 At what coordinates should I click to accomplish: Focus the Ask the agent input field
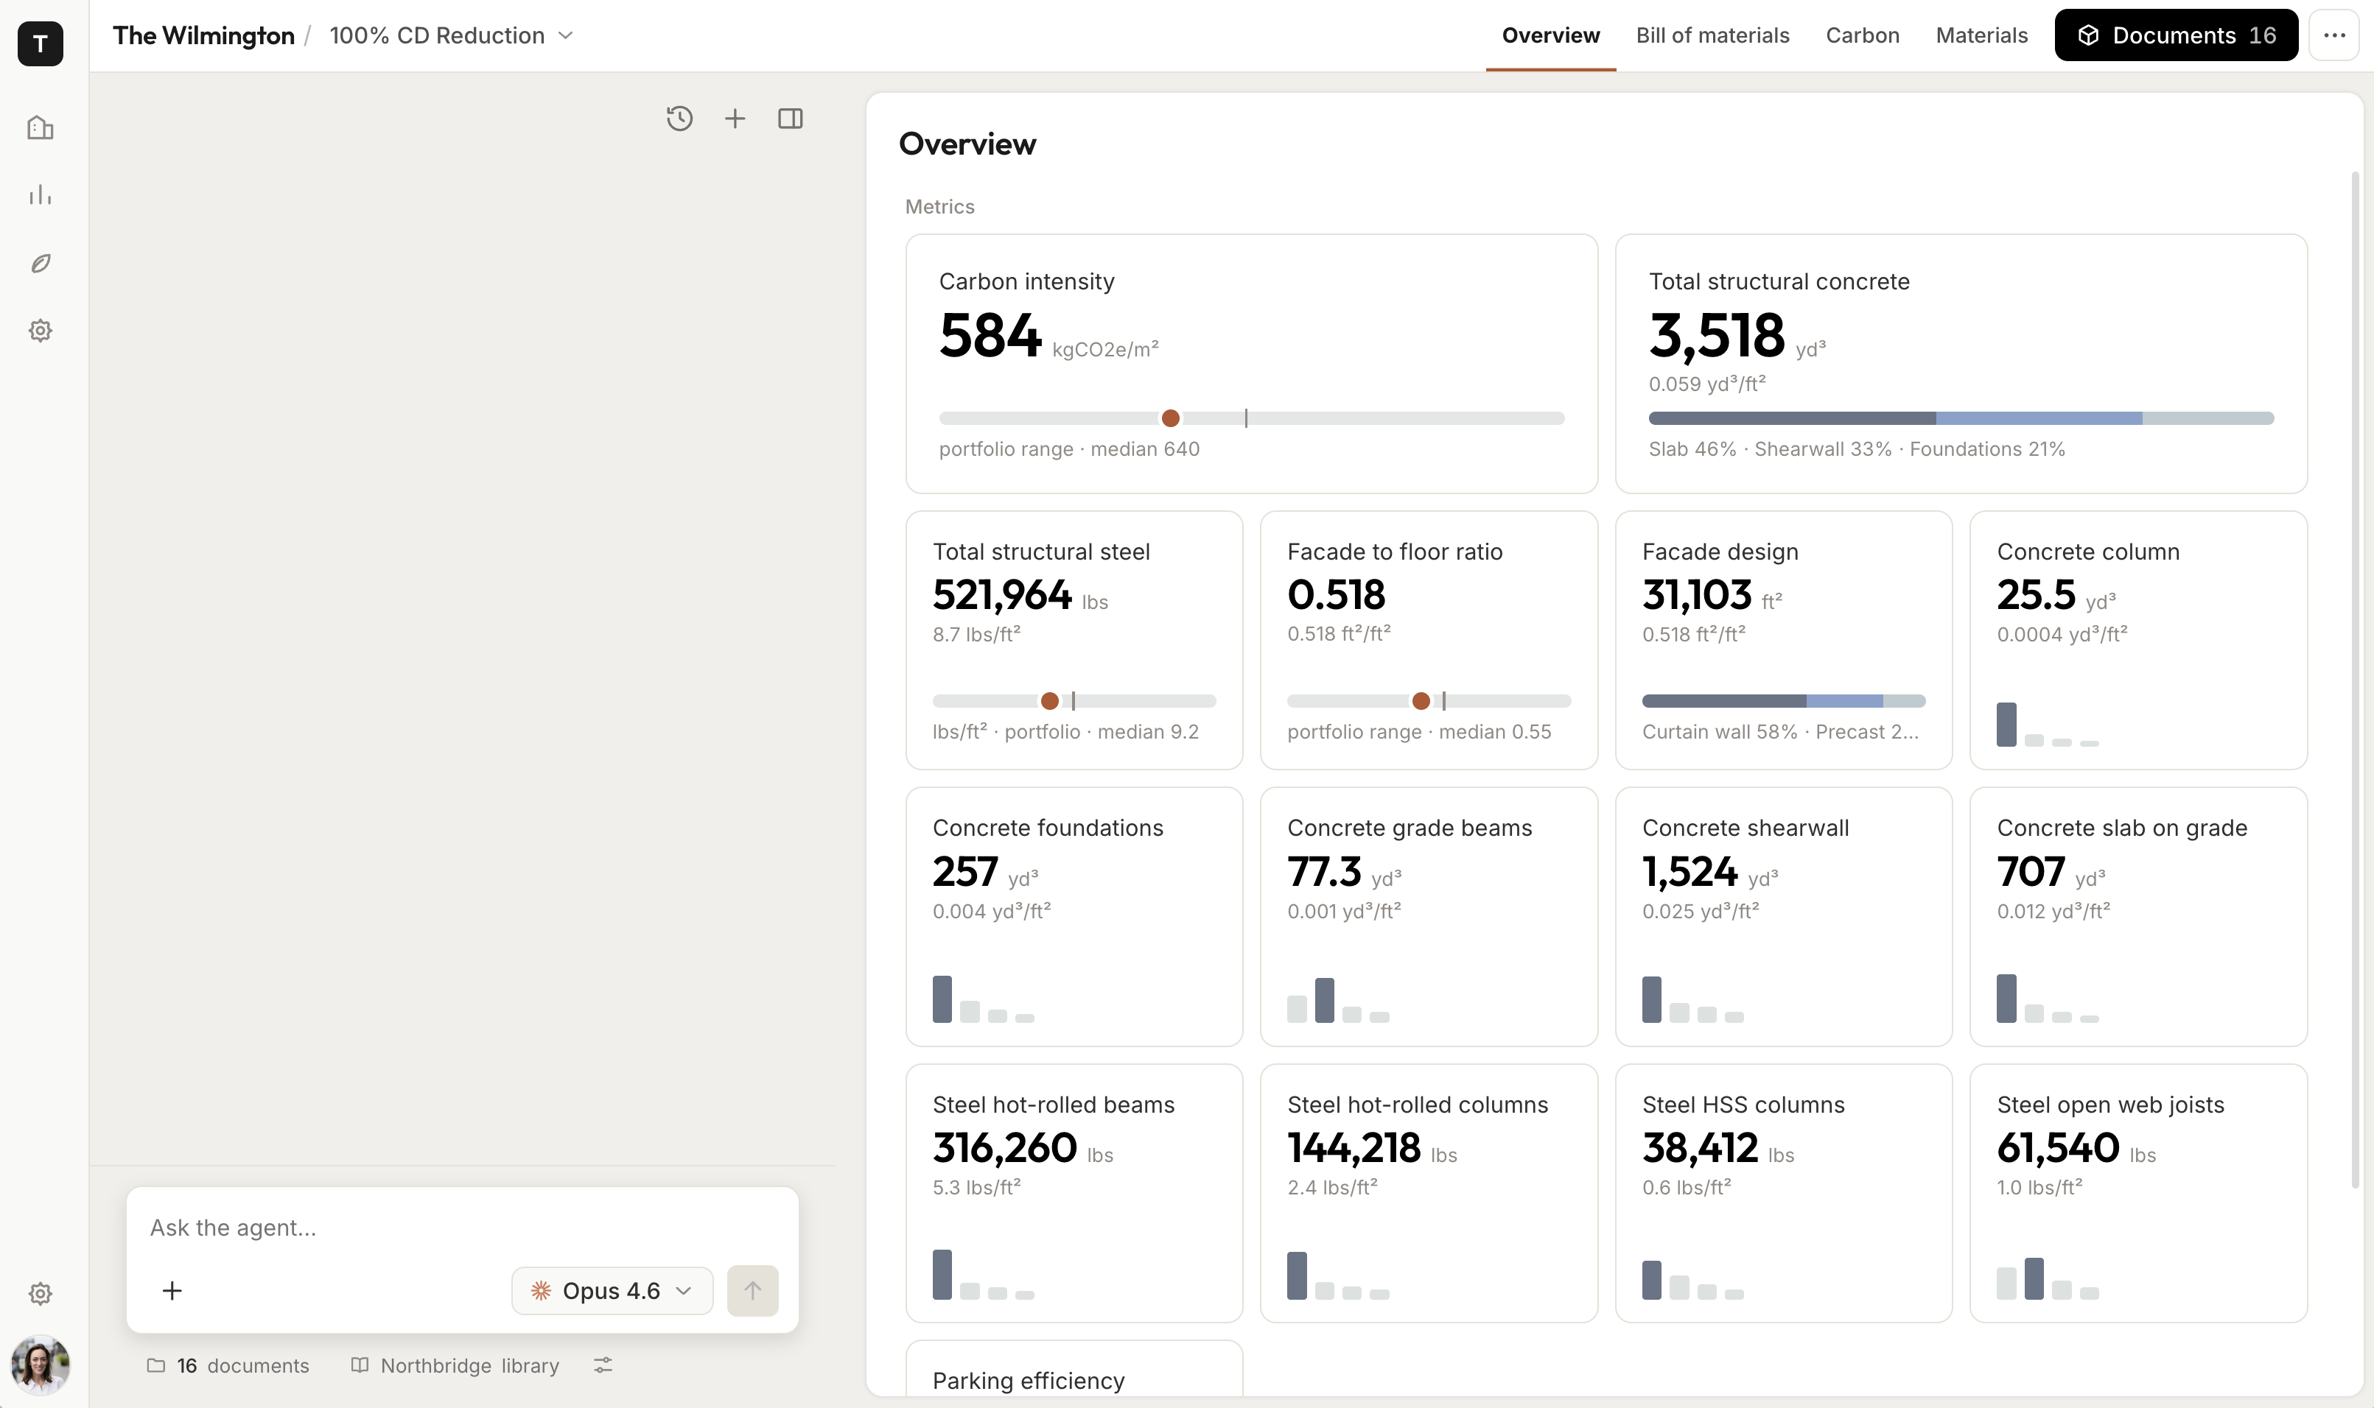462,1228
